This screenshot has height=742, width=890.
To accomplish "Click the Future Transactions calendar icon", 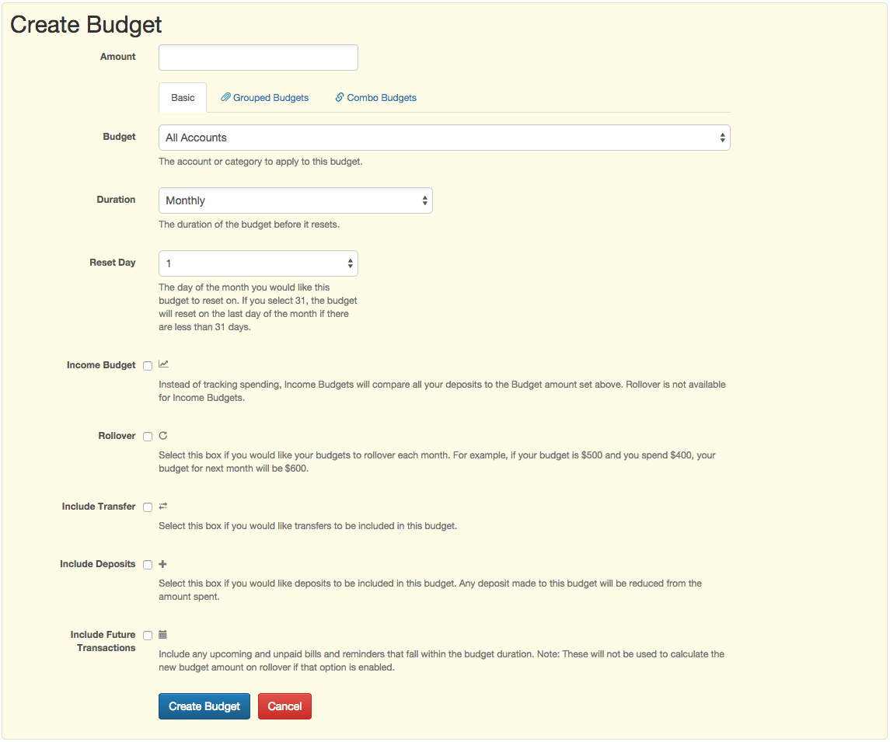I will [163, 634].
